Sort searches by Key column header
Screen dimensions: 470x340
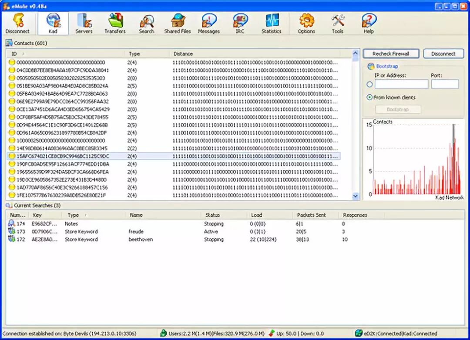click(45, 215)
